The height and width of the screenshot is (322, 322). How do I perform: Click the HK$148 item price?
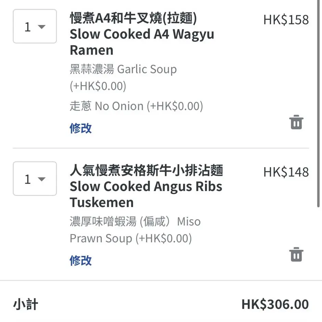pos(286,172)
